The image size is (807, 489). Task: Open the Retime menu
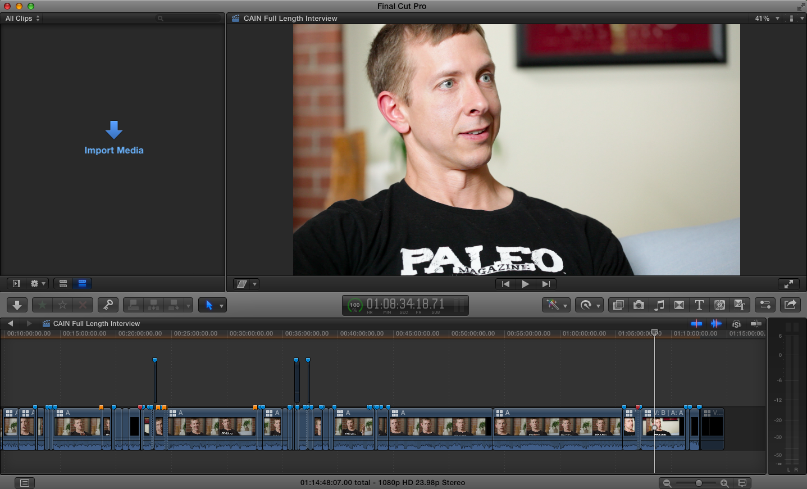(x=589, y=305)
